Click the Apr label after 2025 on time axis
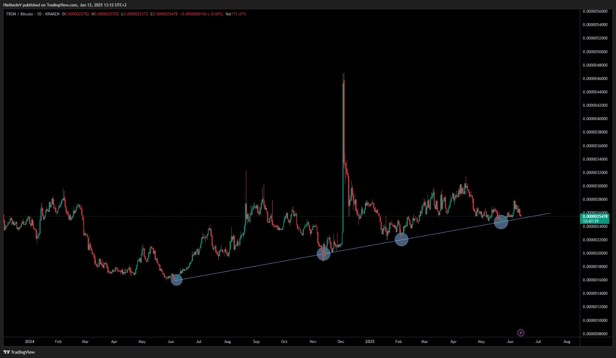This screenshot has width=616, height=358. coord(454,341)
